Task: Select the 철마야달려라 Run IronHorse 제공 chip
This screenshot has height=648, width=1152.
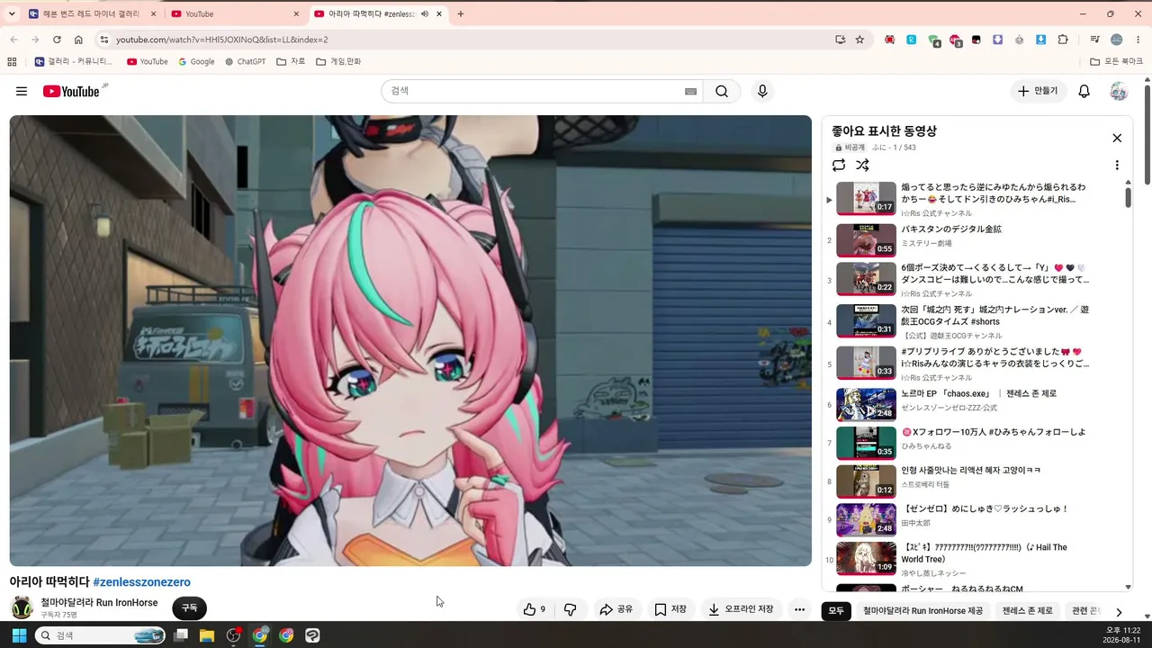Action: (x=923, y=611)
